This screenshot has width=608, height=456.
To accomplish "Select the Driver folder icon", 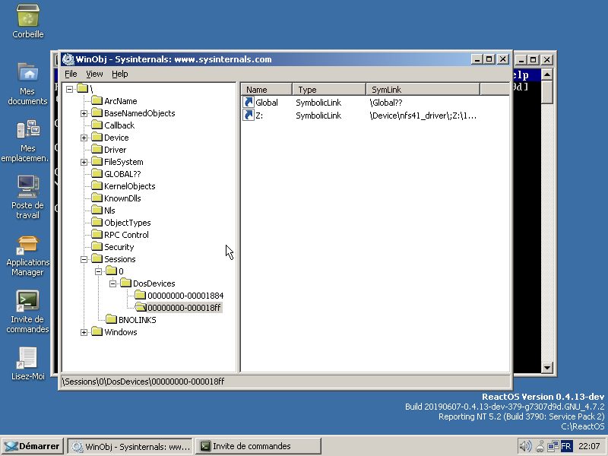I will [x=97, y=149].
